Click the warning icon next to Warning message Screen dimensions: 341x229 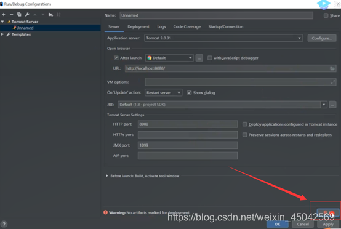[x=105, y=212]
